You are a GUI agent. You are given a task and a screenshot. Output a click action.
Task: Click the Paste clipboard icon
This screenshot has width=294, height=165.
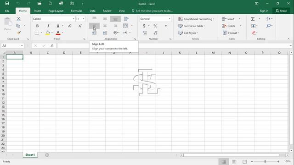8,22
